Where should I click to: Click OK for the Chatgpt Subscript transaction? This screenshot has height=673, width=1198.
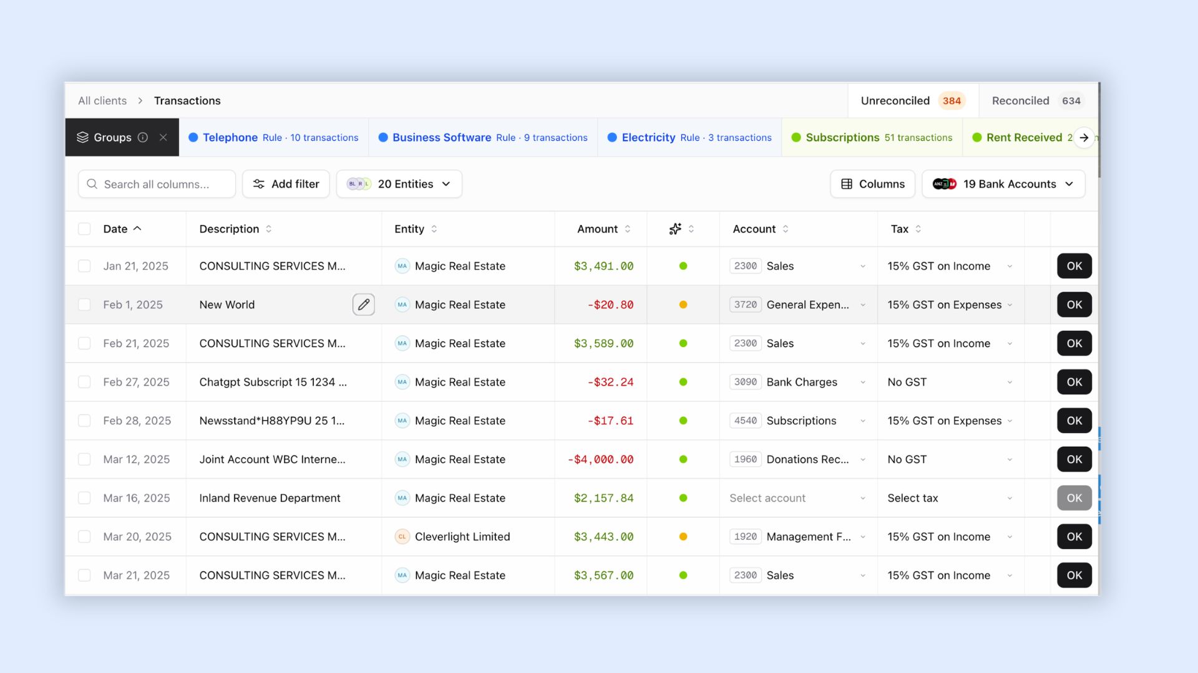pos(1074,382)
